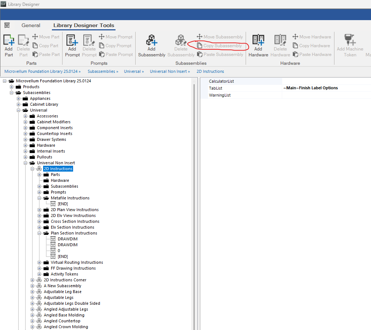Collapse the 2D Instructions subassembly node
371x330 pixels.
pyautogui.click(x=33, y=169)
